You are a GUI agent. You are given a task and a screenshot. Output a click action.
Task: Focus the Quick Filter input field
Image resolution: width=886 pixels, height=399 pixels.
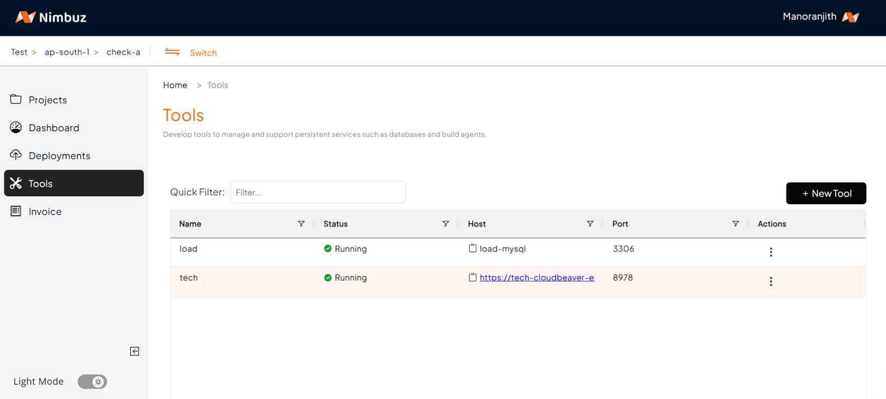[318, 192]
